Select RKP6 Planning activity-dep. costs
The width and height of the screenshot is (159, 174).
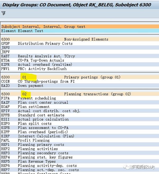(x=80, y=166)
